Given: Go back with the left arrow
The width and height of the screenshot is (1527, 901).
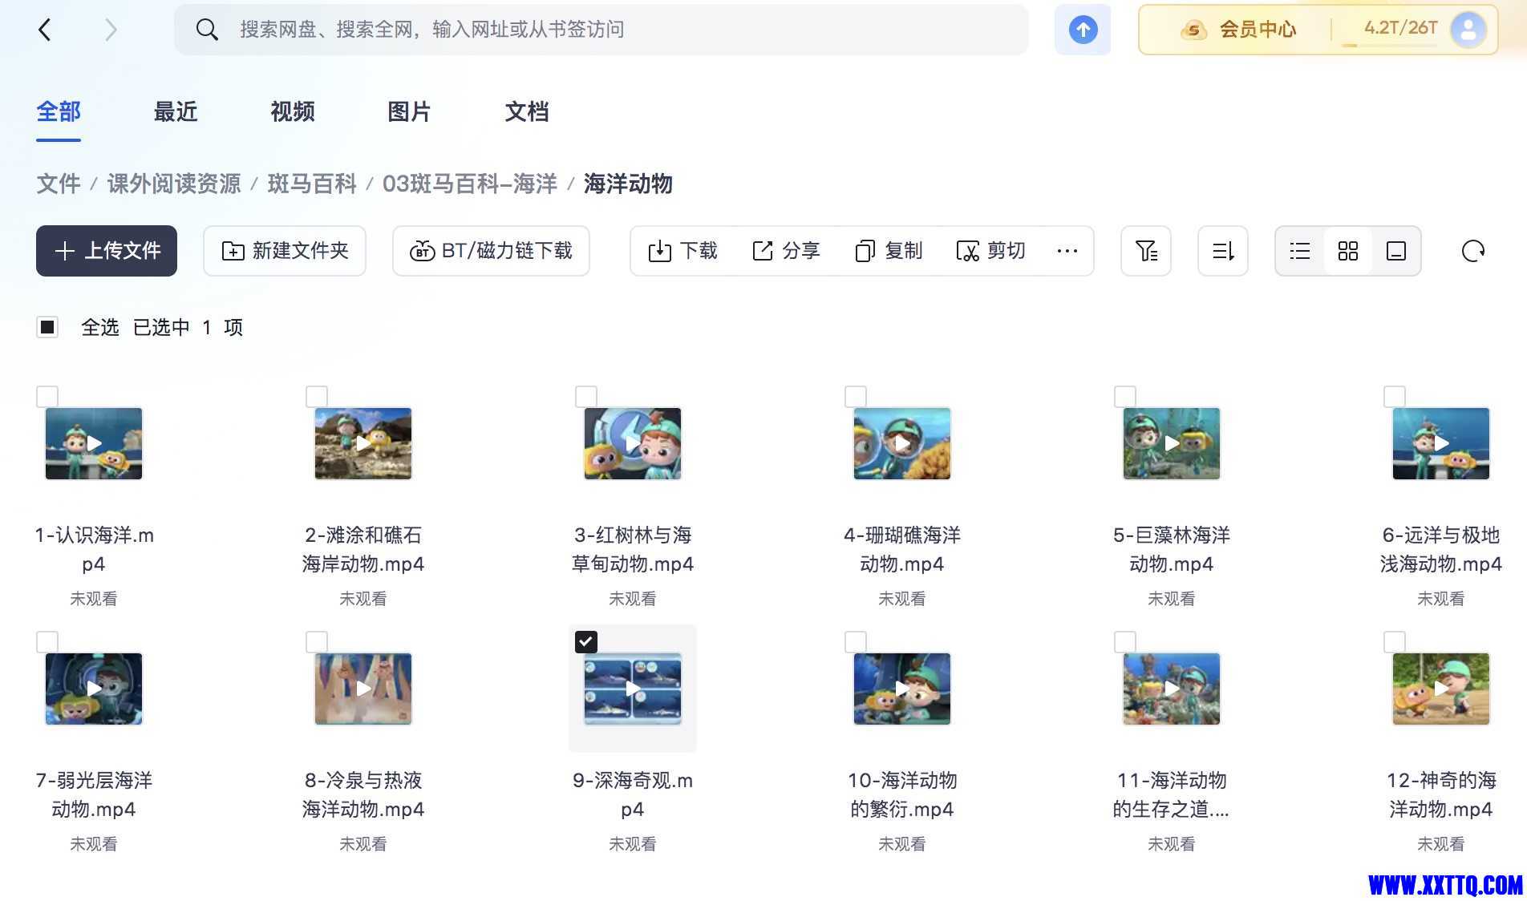Looking at the screenshot, I should [x=45, y=30].
